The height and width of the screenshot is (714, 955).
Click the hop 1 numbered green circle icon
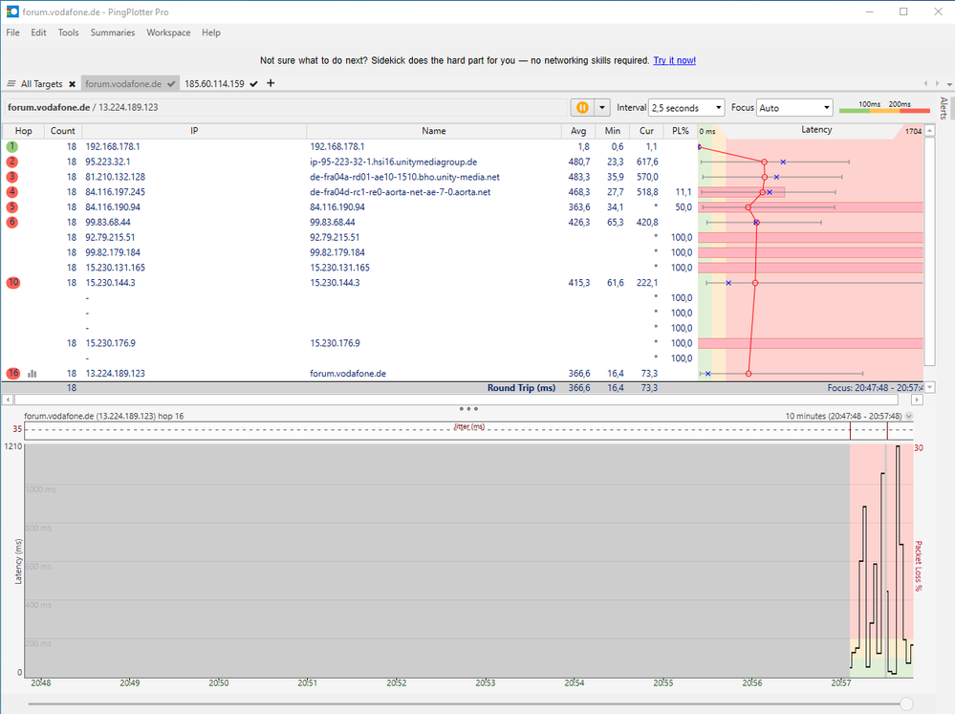coord(11,147)
